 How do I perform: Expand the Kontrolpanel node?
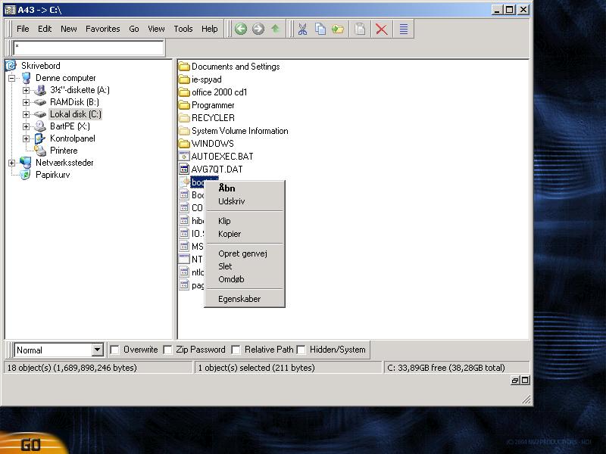[26, 138]
